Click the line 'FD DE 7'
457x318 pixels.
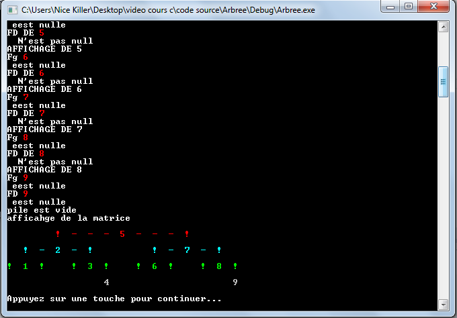click(x=26, y=113)
